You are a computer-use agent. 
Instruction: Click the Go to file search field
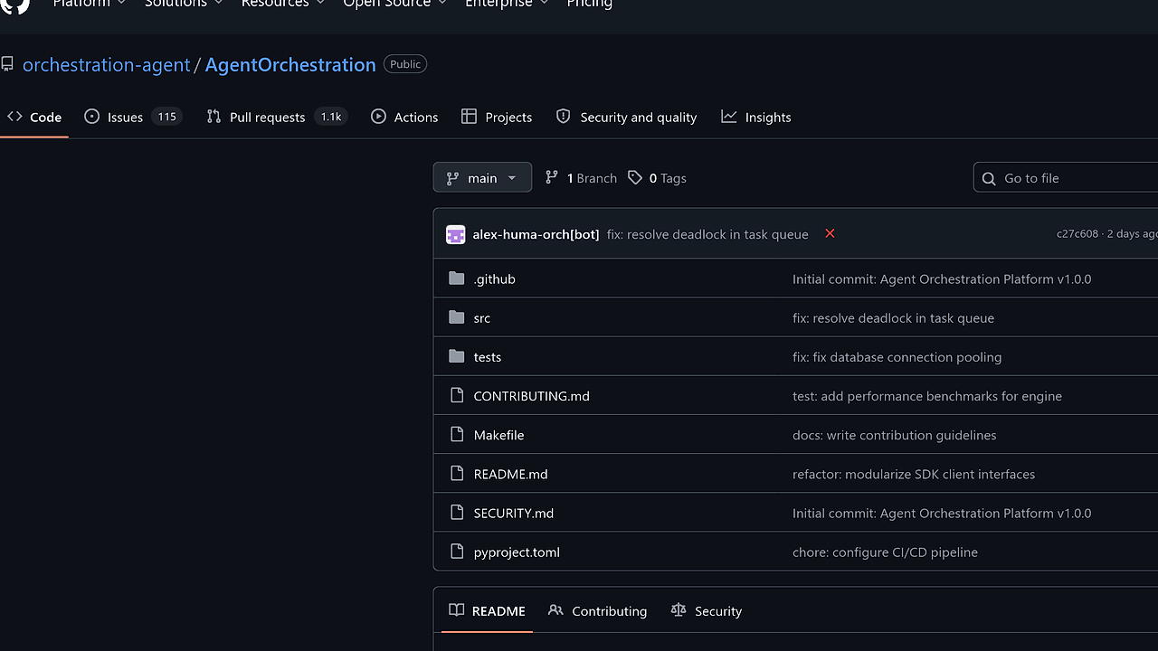(x=1066, y=178)
